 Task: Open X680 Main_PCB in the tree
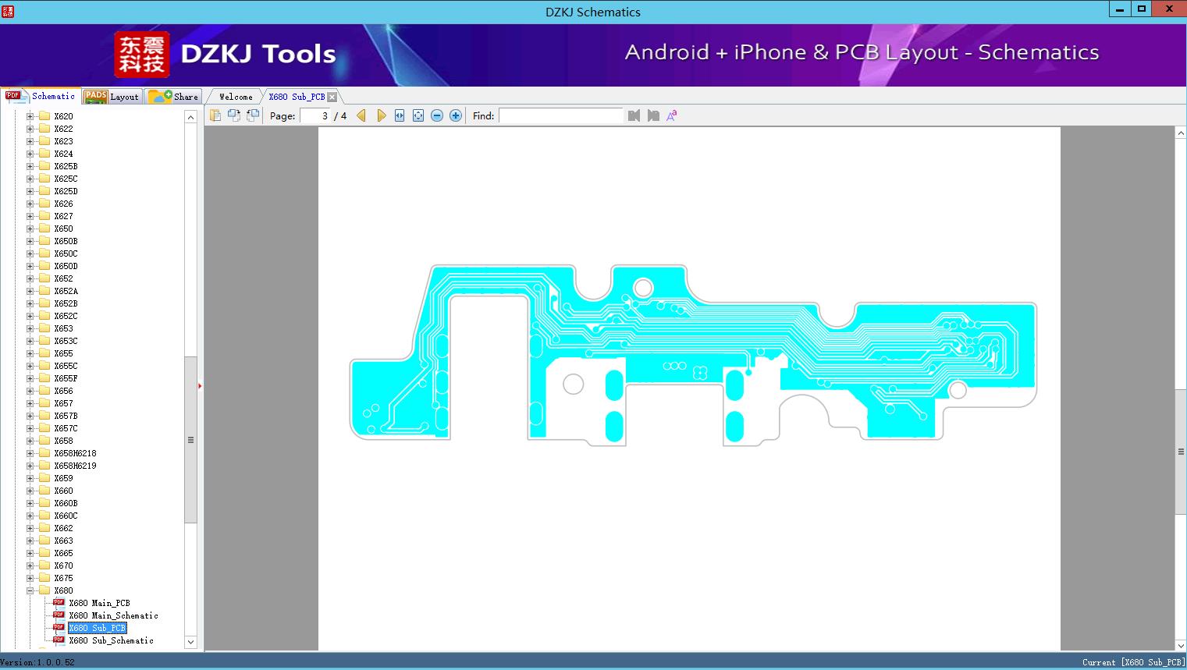coord(99,603)
